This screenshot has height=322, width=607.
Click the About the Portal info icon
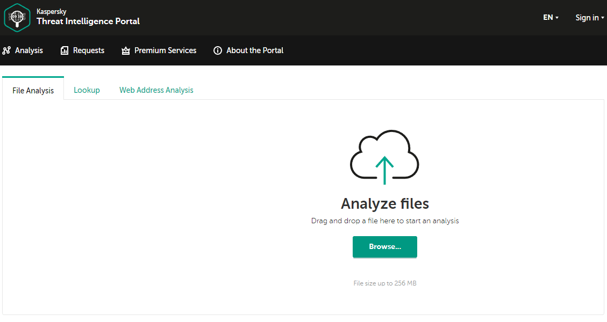tap(218, 50)
